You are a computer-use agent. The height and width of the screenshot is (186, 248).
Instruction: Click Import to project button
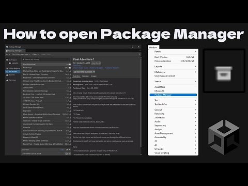[x=83, y=72]
